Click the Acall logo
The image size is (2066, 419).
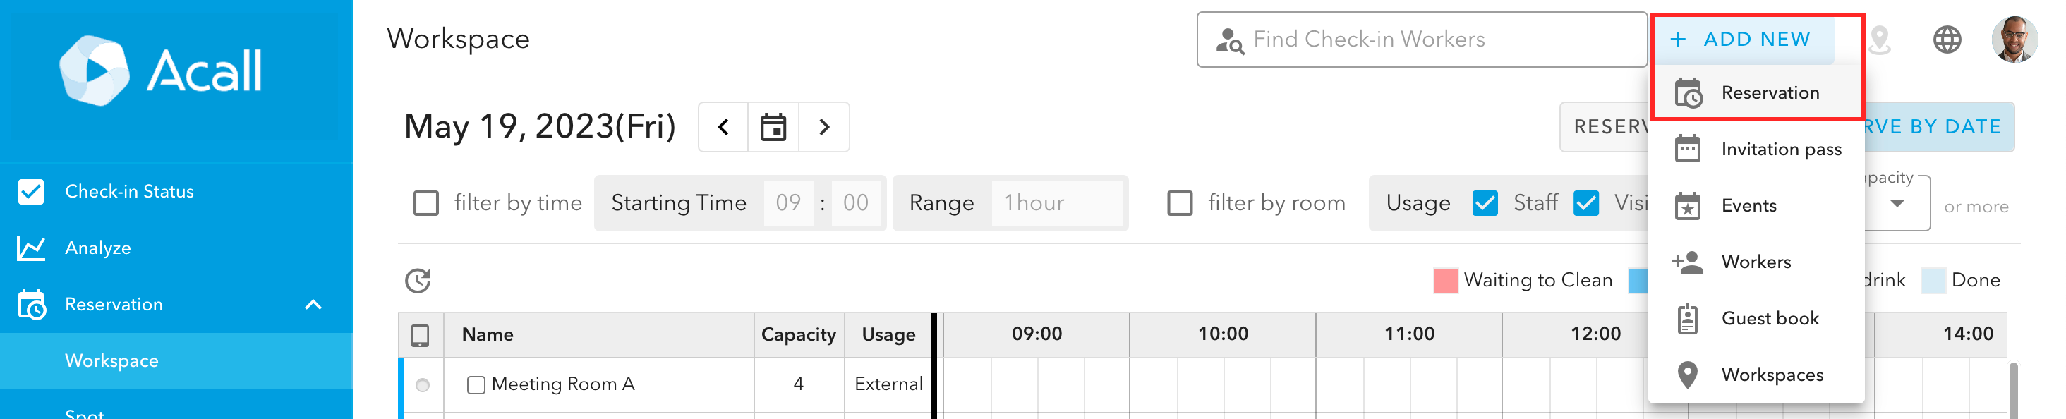point(161,71)
